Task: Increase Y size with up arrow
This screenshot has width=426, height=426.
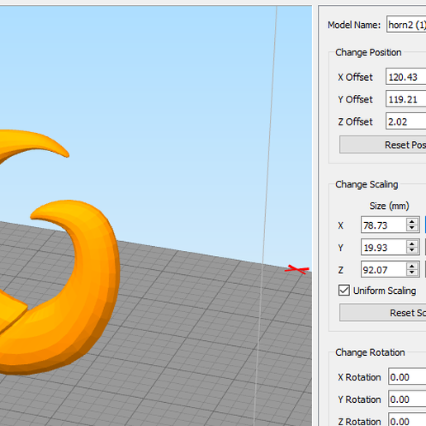Action: pyautogui.click(x=412, y=244)
